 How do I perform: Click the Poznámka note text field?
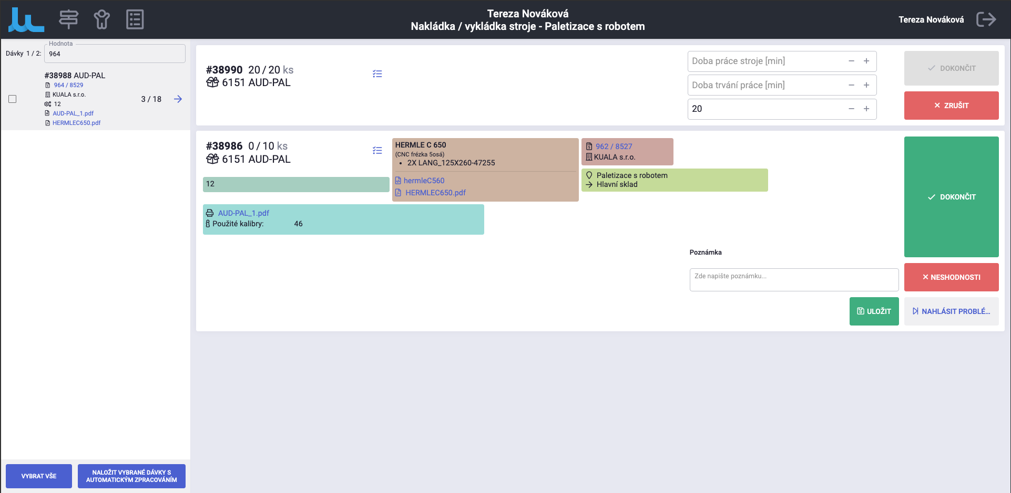tap(793, 280)
